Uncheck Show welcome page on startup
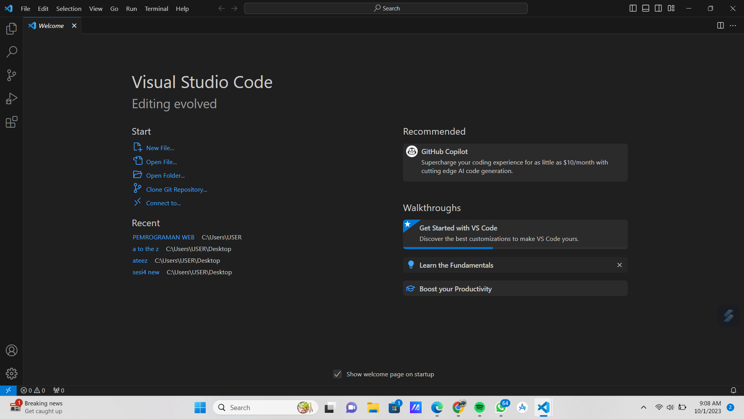 337,374
